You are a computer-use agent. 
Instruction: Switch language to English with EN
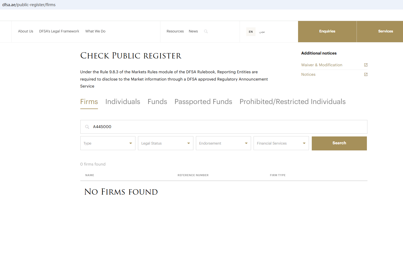pyautogui.click(x=250, y=32)
